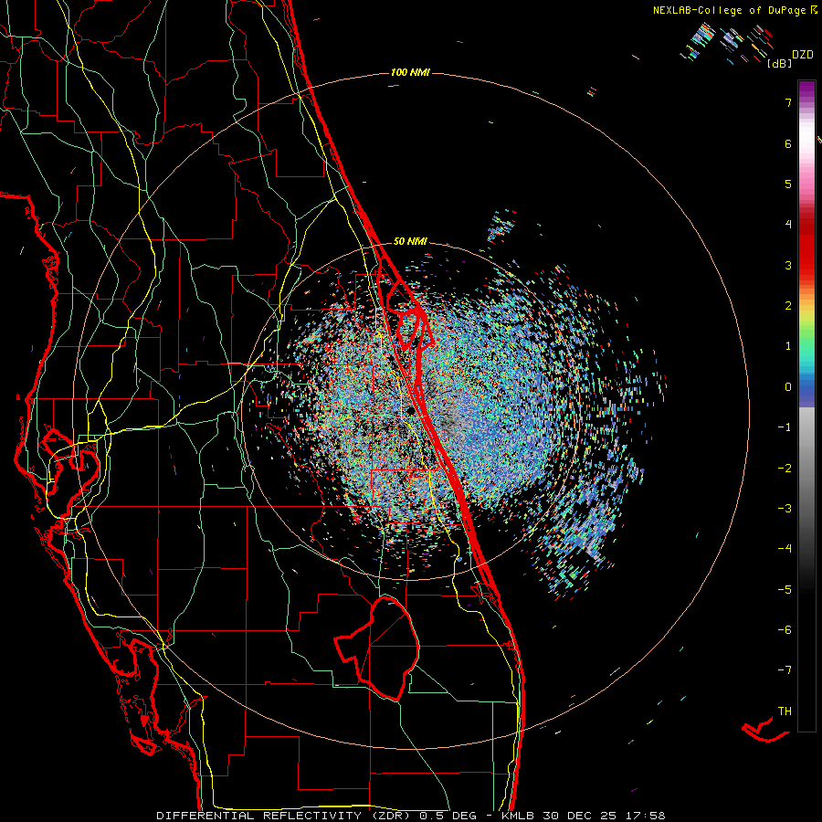The width and height of the screenshot is (822, 822).
Task: Click the -6 tick label on scale
Action: (x=785, y=630)
